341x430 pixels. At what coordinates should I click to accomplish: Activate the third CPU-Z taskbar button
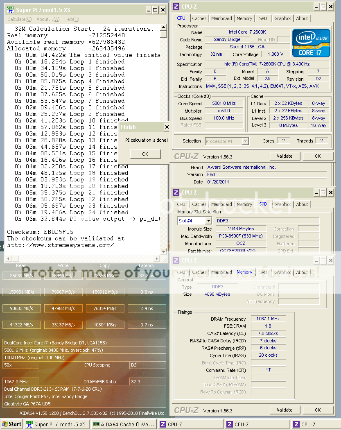[316, 424]
